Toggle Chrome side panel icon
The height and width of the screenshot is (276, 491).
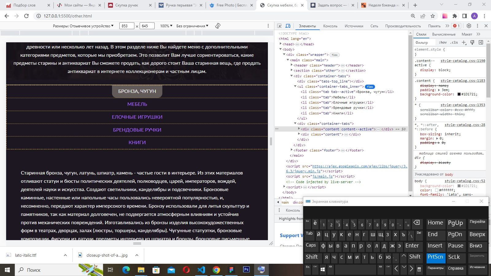pyautogui.click(x=465, y=16)
